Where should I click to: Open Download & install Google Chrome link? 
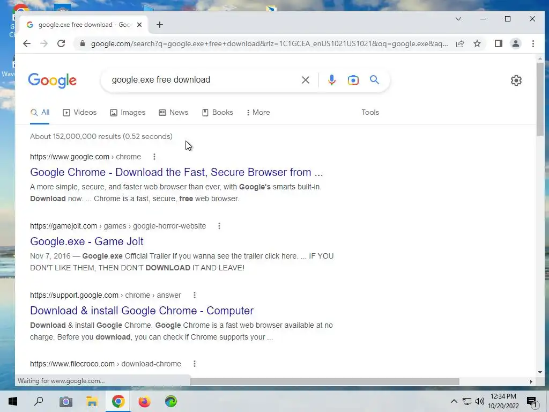pos(142,311)
